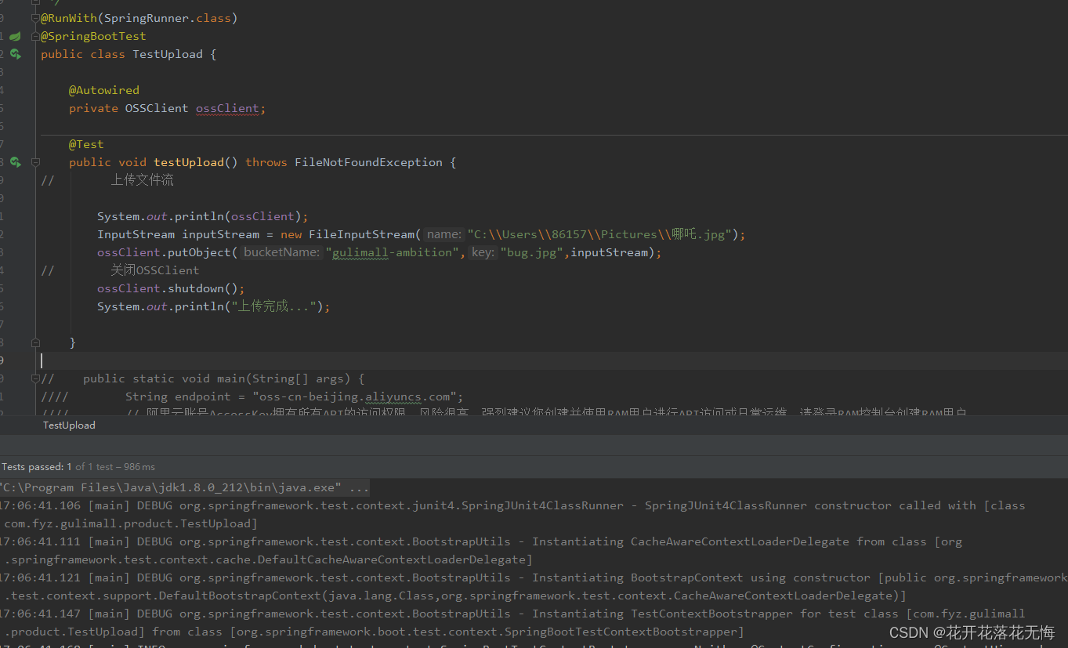Click the 'name:' parameter hint in FileInputStream

(443, 234)
